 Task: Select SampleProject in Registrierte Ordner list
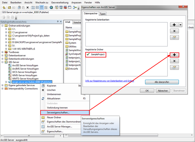98,54
